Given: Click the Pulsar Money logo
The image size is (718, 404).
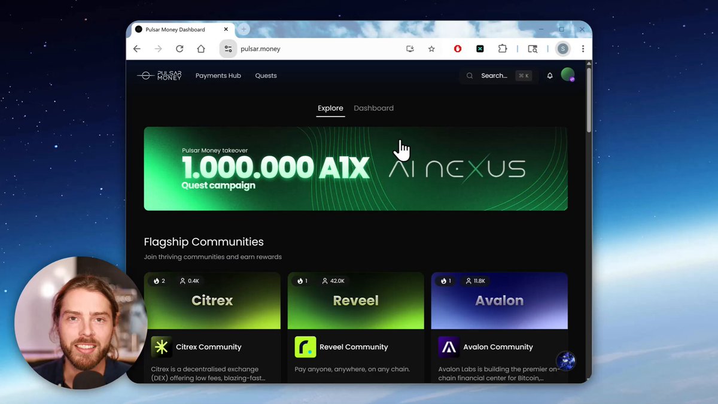Looking at the screenshot, I should (x=159, y=75).
